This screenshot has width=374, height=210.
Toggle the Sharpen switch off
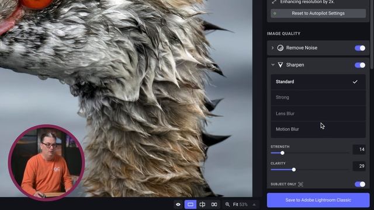pyautogui.click(x=360, y=65)
